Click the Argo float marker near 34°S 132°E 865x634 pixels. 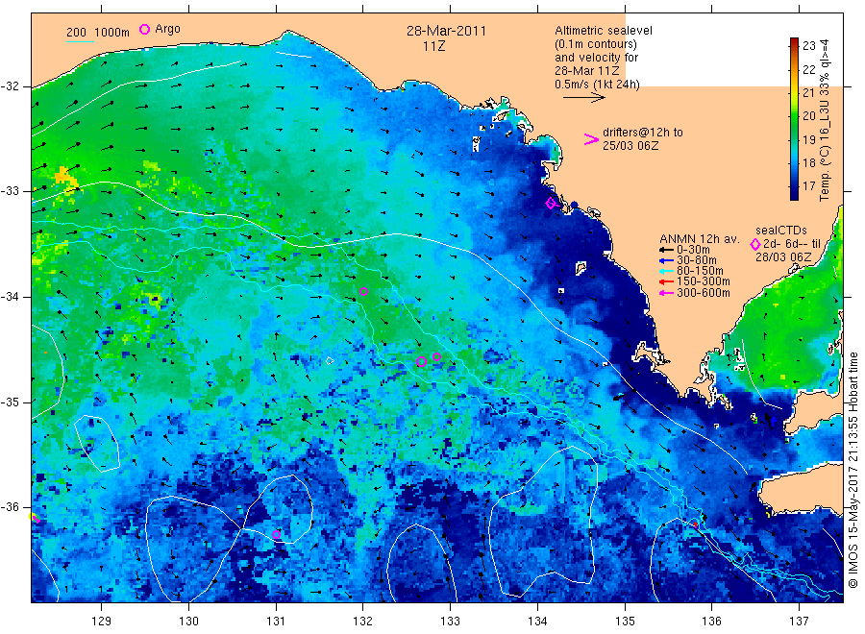pos(363,292)
